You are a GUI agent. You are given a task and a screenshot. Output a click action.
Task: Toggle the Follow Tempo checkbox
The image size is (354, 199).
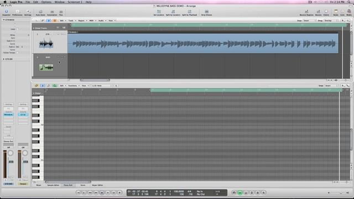point(17,53)
